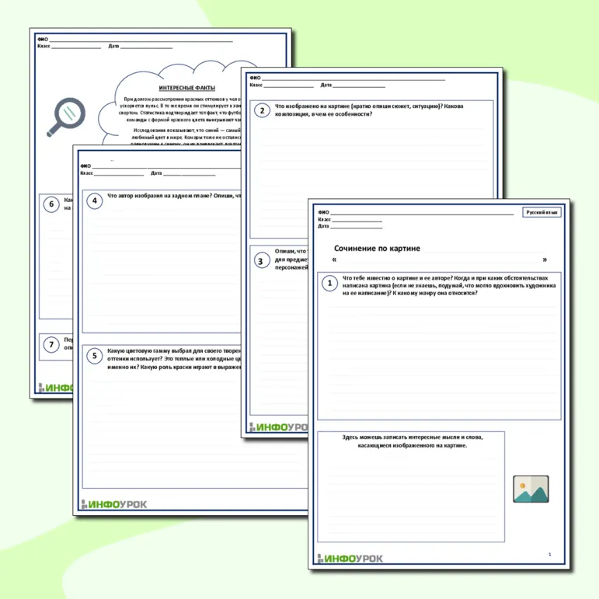Click the paragraph 'Исследования показывают, что синий'
Viewport: 599px width, 599px height.
click(186, 137)
